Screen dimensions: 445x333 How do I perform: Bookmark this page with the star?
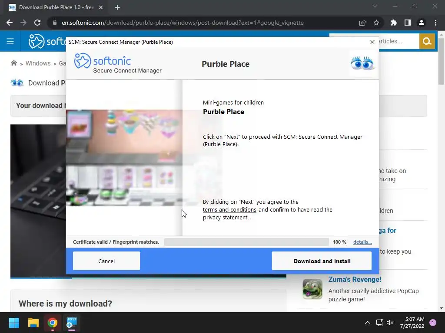376,23
